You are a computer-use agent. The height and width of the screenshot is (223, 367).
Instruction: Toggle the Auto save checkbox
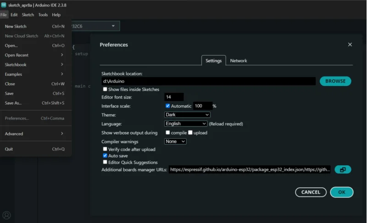[x=105, y=156]
